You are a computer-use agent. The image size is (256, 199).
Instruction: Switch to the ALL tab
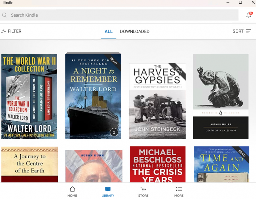tap(108, 32)
